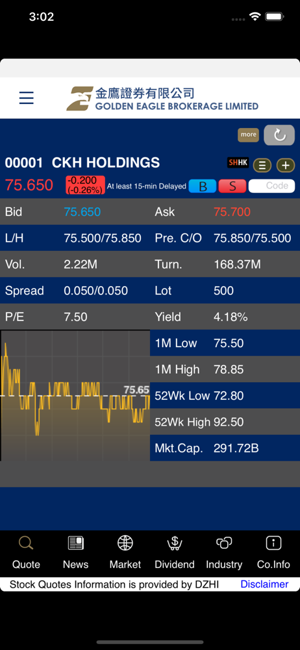
Task: Switch to the Market tab
Action: click(x=125, y=552)
